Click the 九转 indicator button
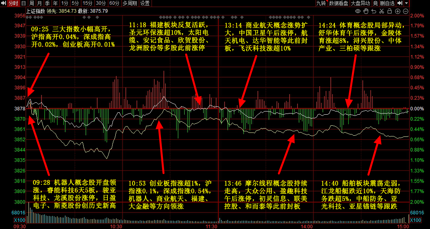This screenshot has width=430, height=229. 321,3
